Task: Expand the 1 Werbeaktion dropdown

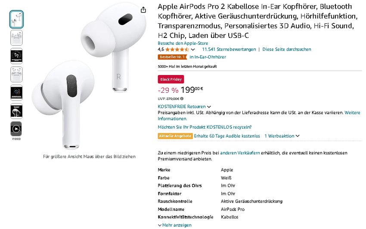Action: (298, 136)
